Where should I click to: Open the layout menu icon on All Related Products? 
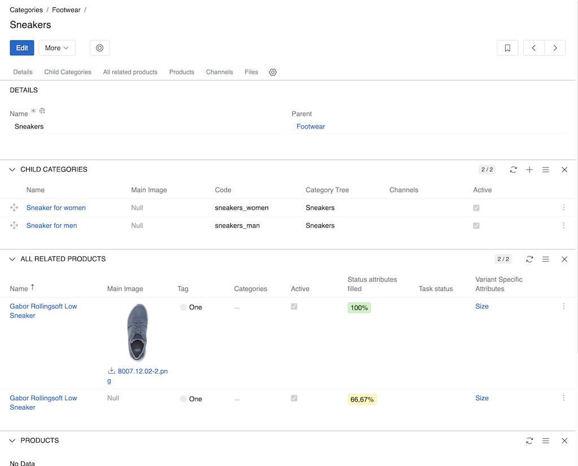(x=545, y=259)
